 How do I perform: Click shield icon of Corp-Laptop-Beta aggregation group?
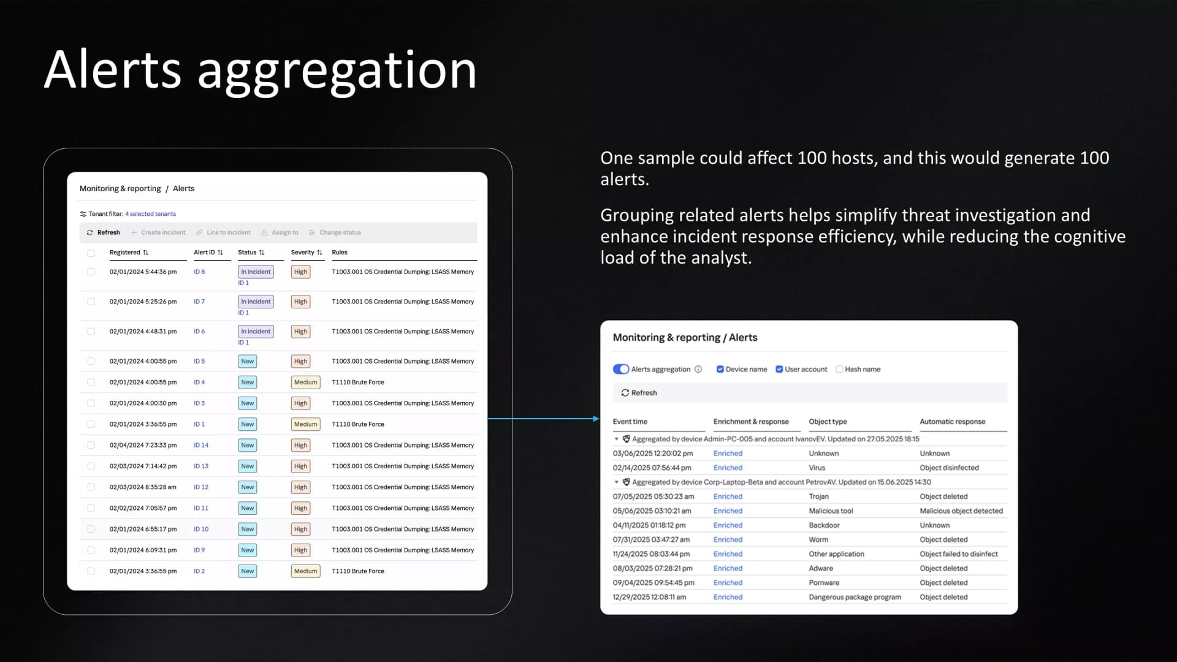627,482
